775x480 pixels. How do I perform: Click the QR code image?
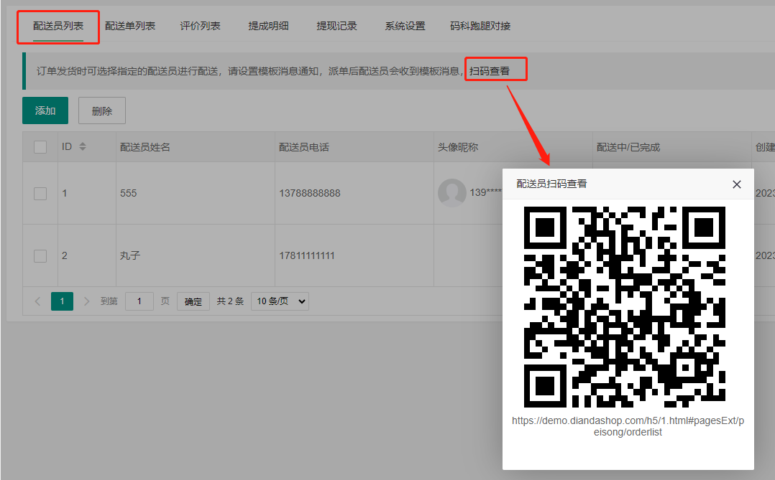(624, 307)
